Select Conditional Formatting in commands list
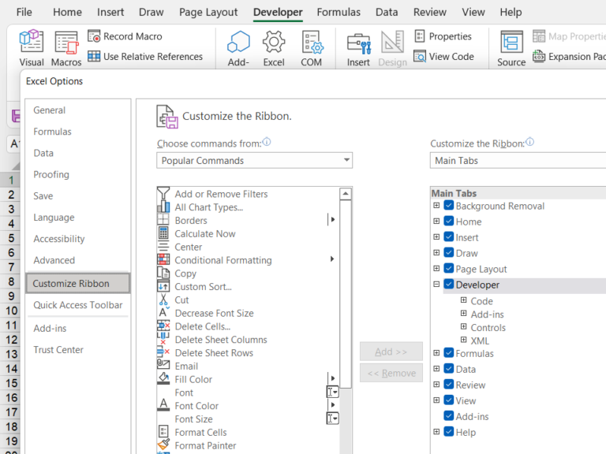Viewport: 606px width, 454px height. click(223, 260)
